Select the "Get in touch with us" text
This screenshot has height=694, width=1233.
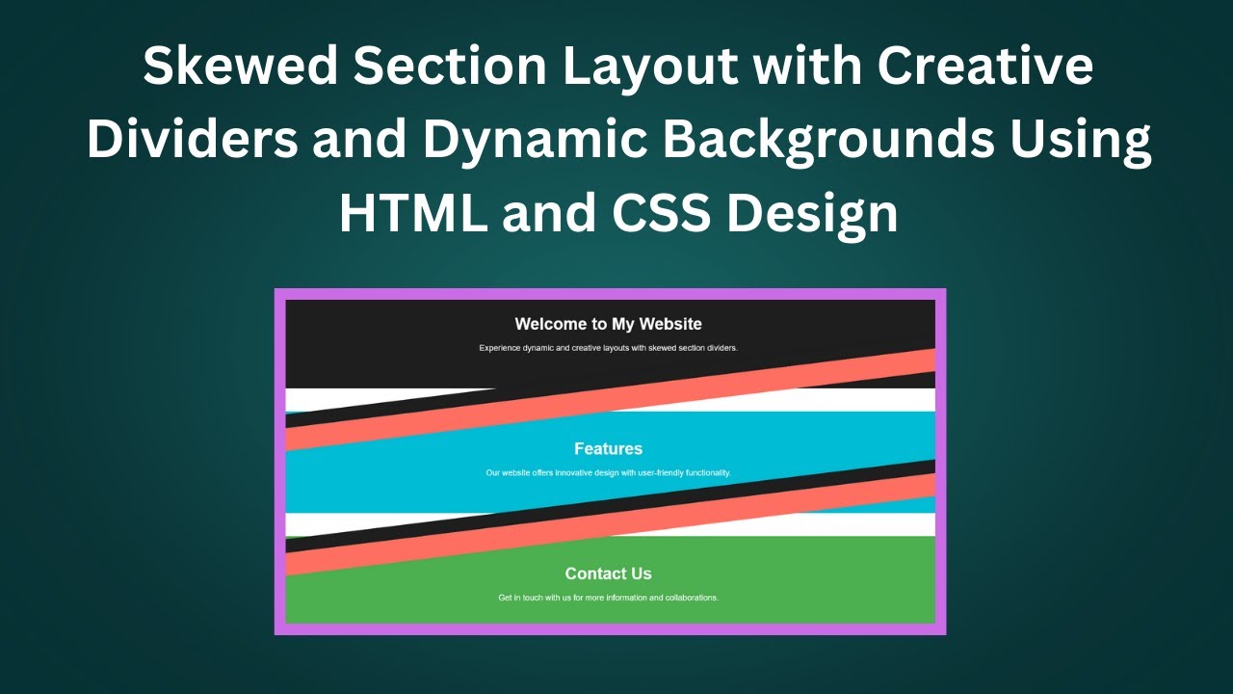608,598
